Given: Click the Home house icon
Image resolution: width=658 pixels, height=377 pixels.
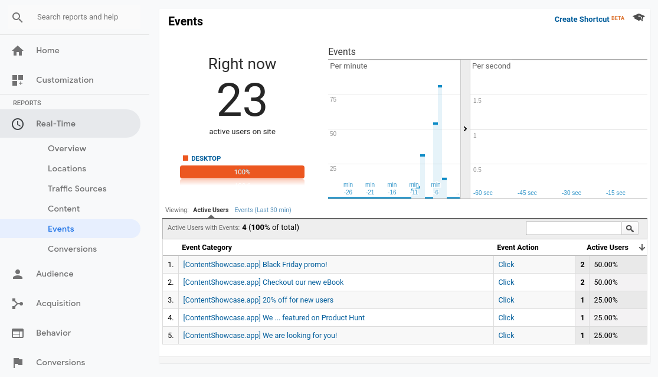Looking at the screenshot, I should pyautogui.click(x=18, y=51).
